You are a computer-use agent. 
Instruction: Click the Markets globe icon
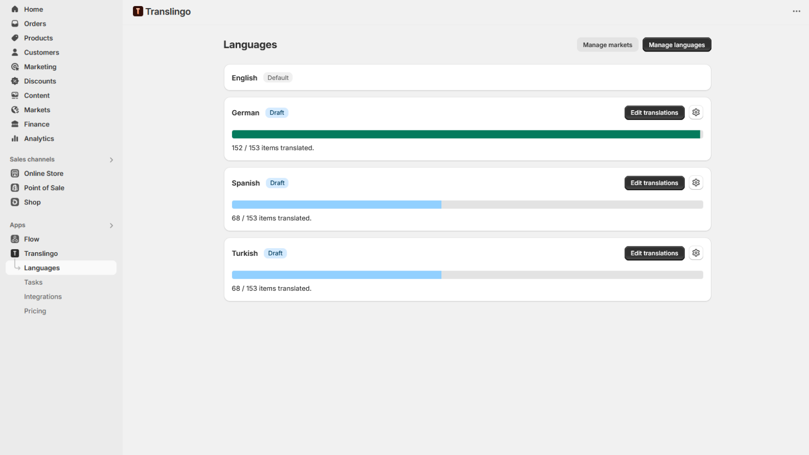coord(15,110)
